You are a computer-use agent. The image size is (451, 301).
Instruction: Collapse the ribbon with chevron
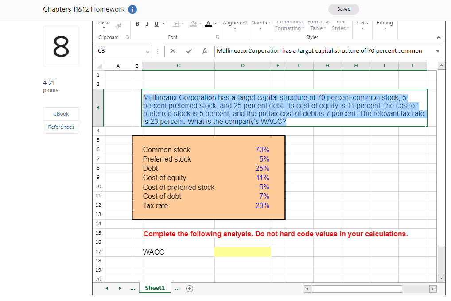click(439, 37)
